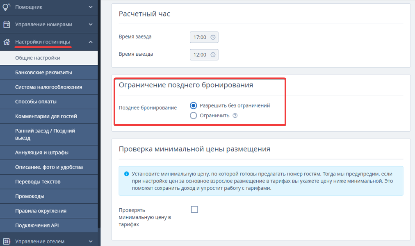415x246 pixels.
Task: Open the clock picker for Время выезда
Action: [213, 55]
